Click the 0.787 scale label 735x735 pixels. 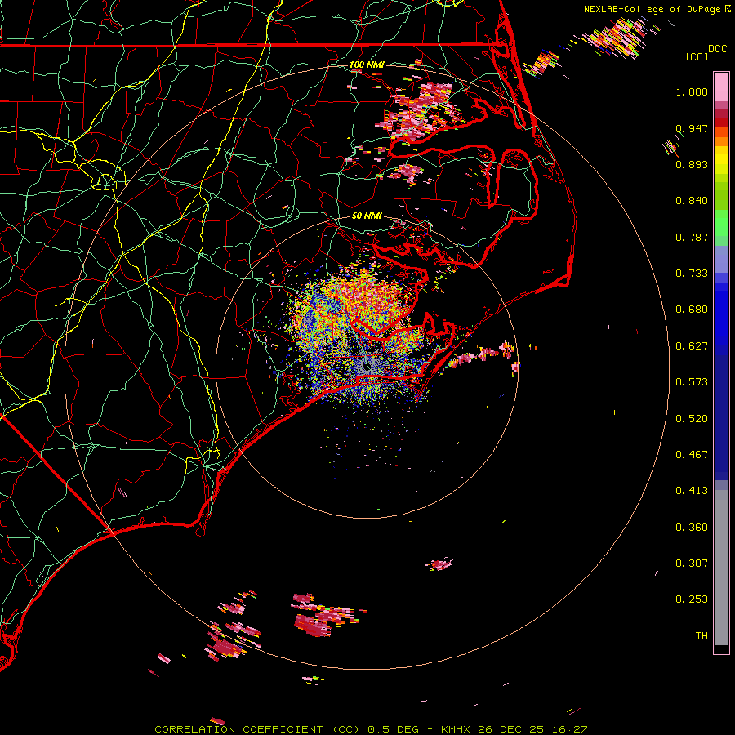click(x=692, y=237)
